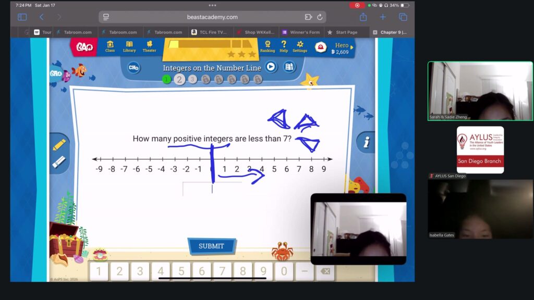Switch to the TCL Fire TV tab

(209, 32)
